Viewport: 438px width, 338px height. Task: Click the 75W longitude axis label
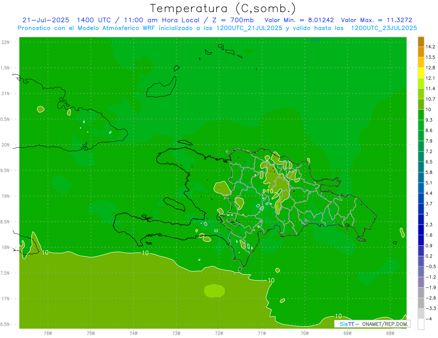pos(91,333)
